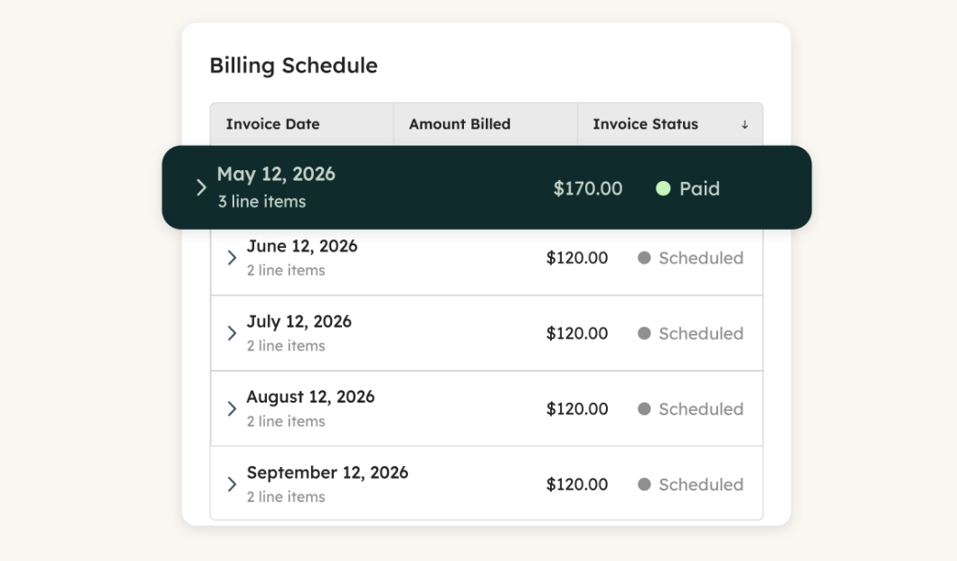The height and width of the screenshot is (561, 957).
Task: Select the 'August 12, 2026' date text
Action: (310, 397)
